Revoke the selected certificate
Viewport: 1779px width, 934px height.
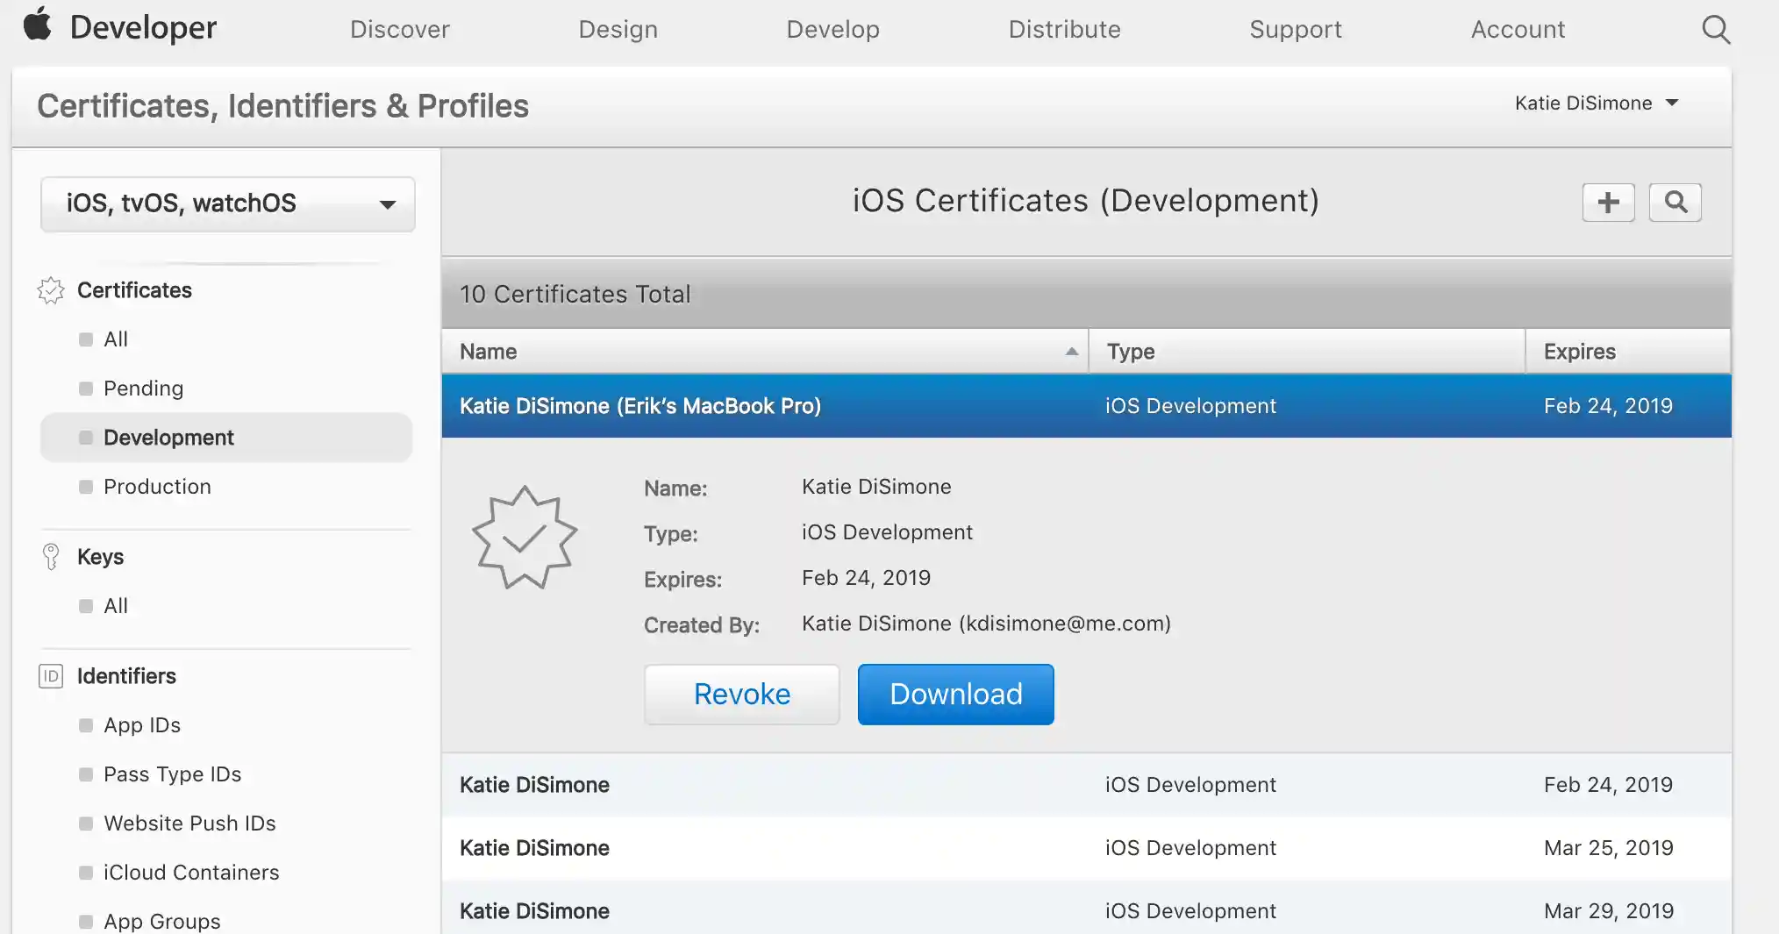741,694
